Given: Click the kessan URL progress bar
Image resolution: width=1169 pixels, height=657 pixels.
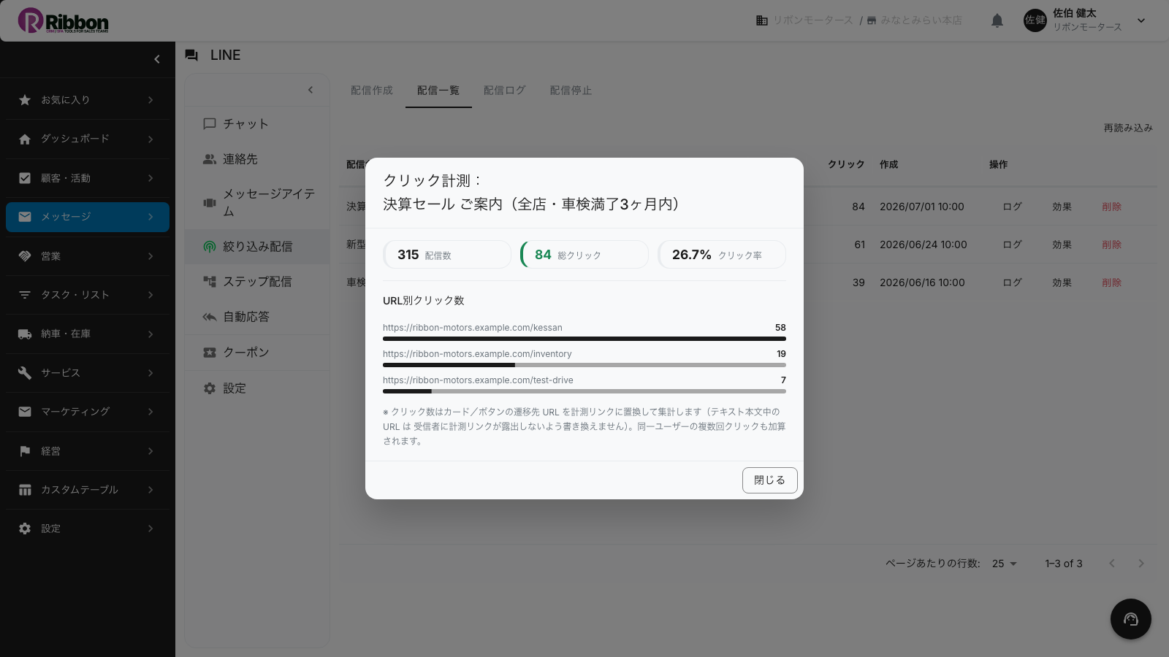Looking at the screenshot, I should [584, 339].
